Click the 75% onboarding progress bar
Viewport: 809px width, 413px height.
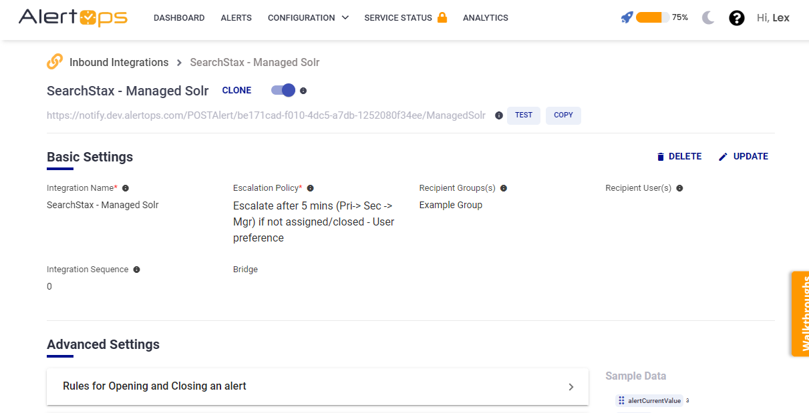(653, 18)
